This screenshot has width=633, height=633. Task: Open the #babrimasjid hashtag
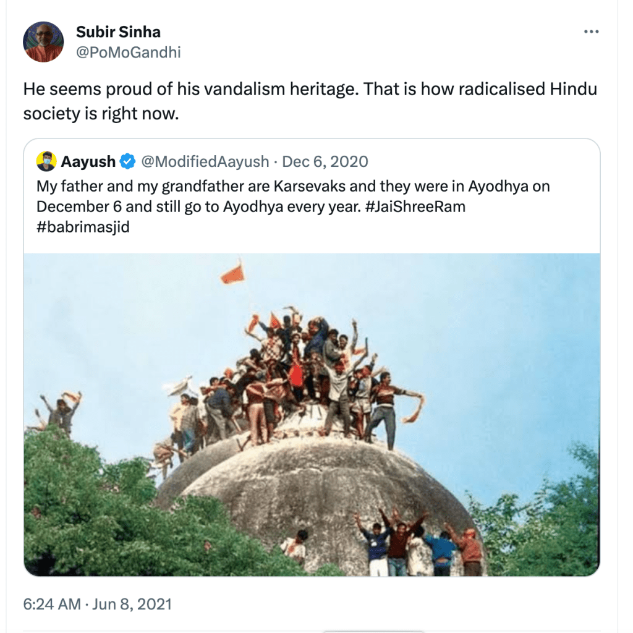click(x=83, y=226)
